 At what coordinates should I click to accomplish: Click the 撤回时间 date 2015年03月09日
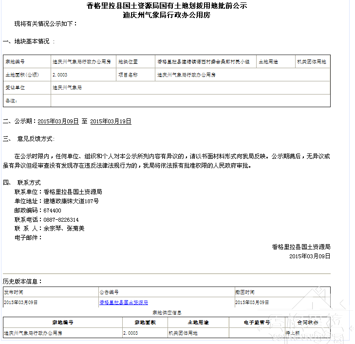click(252, 303)
